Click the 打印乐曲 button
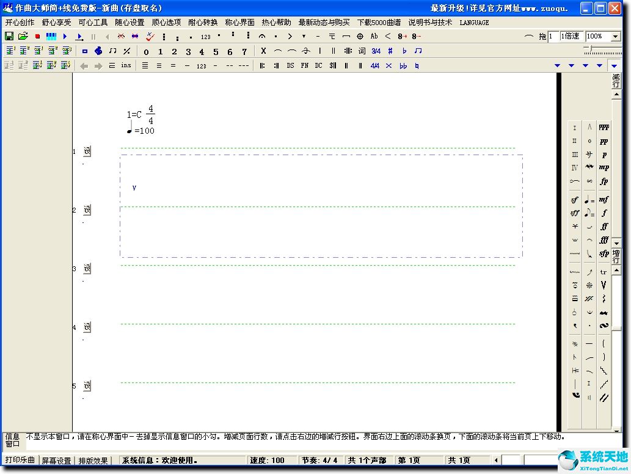The width and height of the screenshot is (631, 474). (20, 460)
